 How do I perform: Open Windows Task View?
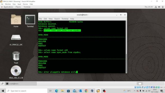tap(51, 91)
